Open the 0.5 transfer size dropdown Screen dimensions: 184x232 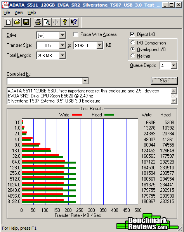(x=62, y=45)
